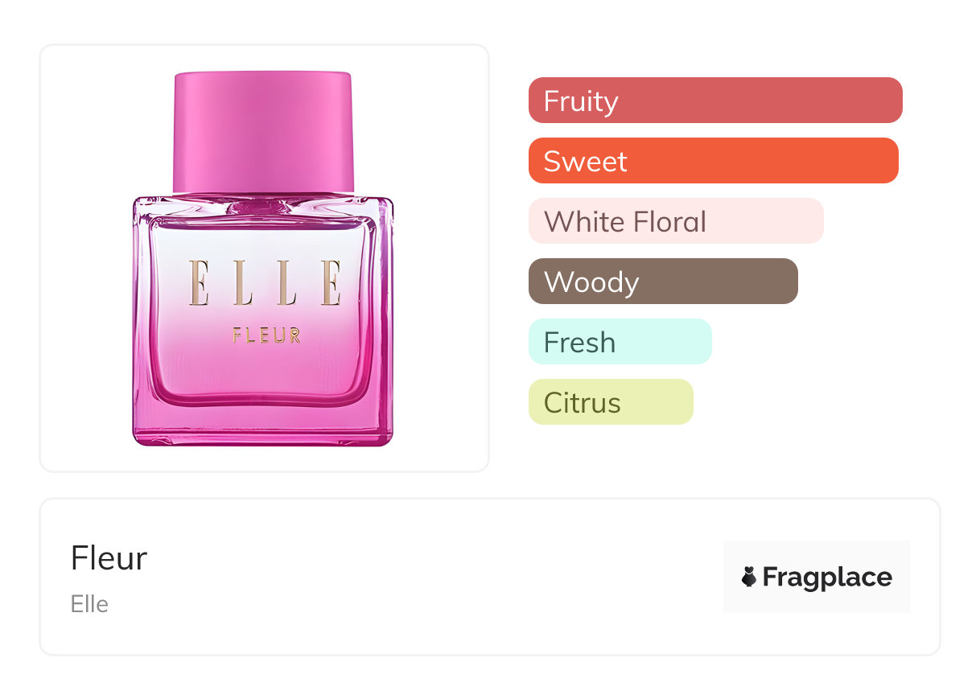Screen dimensions: 980x695
Task: Click the mint Fresh accord bar
Action: [620, 342]
